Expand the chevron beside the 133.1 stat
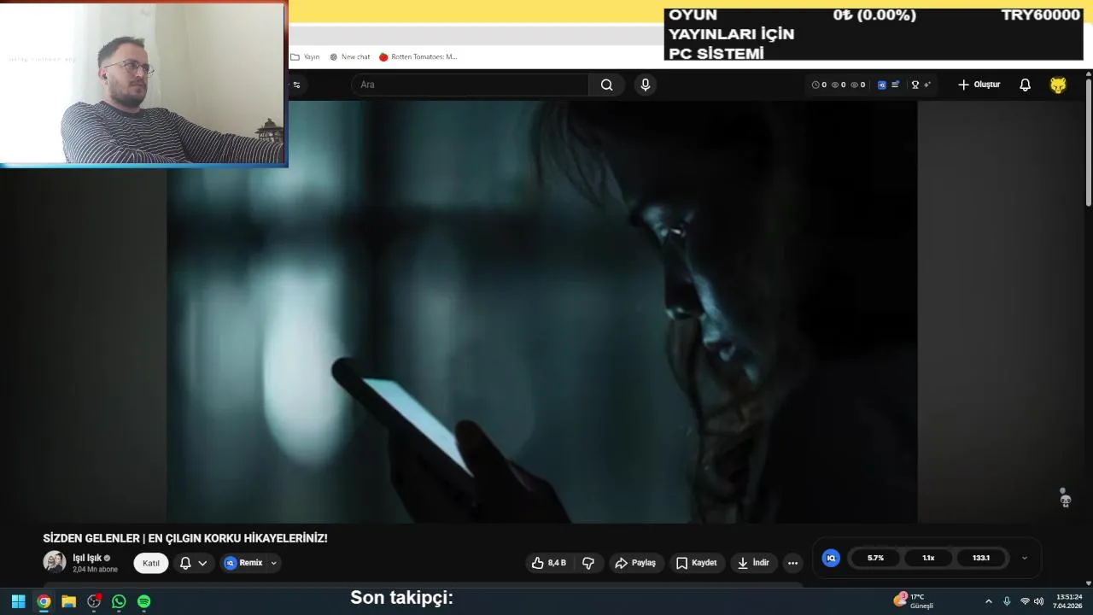The height and width of the screenshot is (615, 1093). (1025, 558)
